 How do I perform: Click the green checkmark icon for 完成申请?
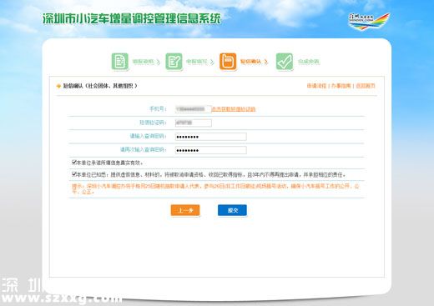coord(285,62)
